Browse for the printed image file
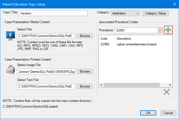 click(x=85, y=71)
